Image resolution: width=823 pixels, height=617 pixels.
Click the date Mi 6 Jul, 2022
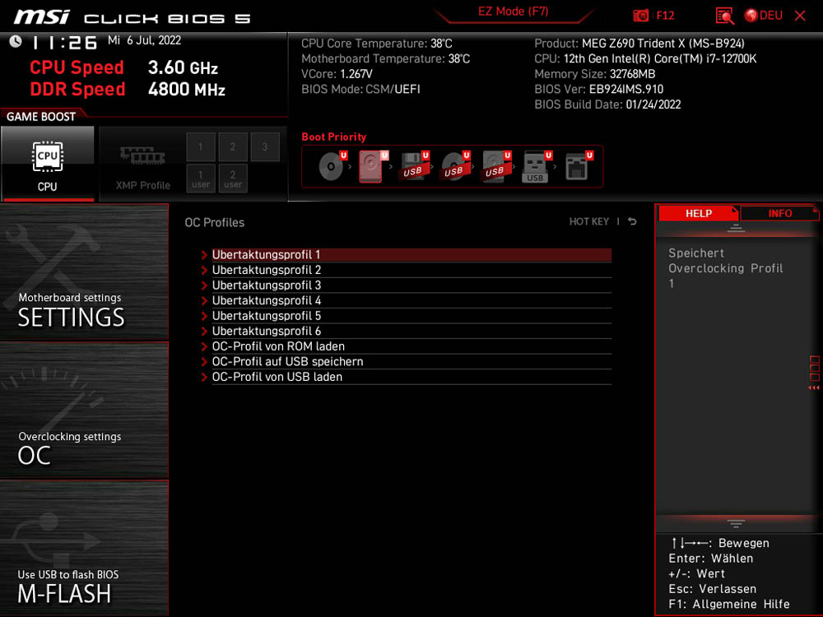point(144,40)
